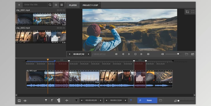This screenshot has height=106, width=211.
Task: Take a snapshot with camera icon
Action: (x=193, y=54)
